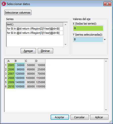
Task: Select row header 6
Action: (6, 86)
